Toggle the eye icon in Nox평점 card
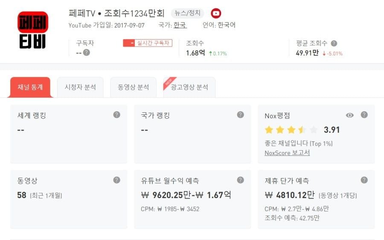 350,115
